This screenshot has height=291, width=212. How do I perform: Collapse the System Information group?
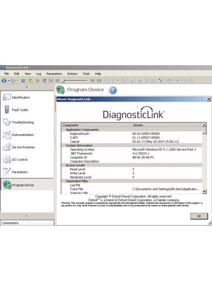[x=63, y=145]
